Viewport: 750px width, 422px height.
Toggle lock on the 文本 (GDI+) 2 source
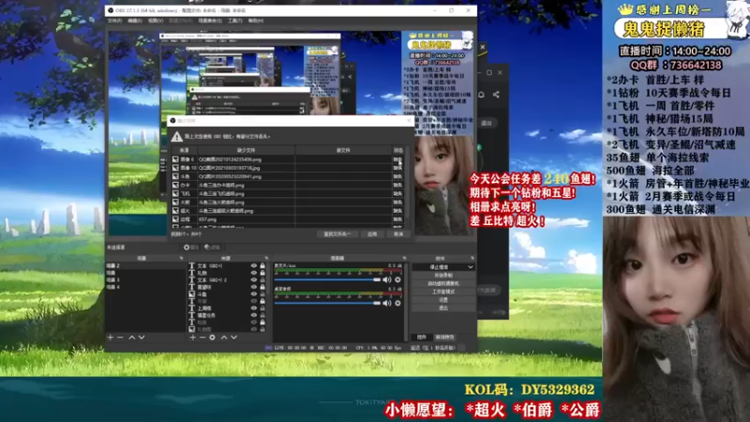click(262, 279)
